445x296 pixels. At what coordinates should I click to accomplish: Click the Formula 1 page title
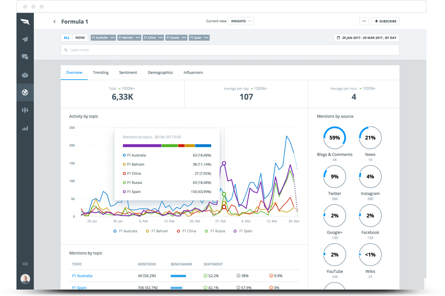point(75,21)
